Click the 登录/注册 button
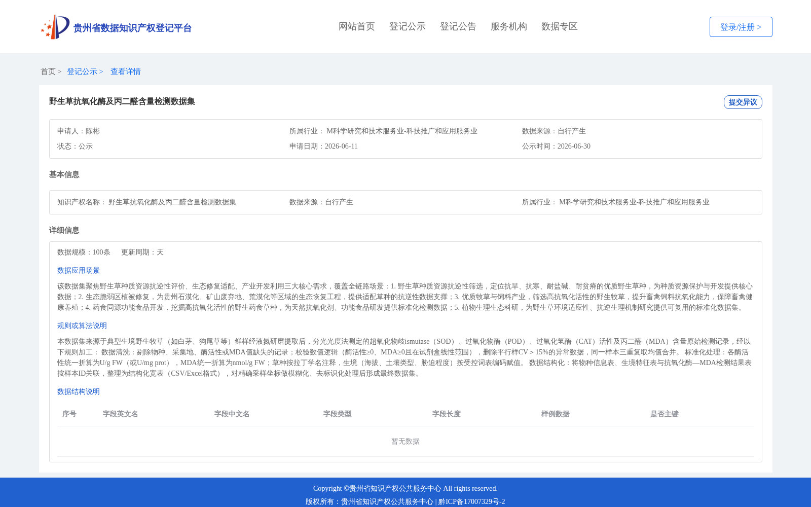 pyautogui.click(x=741, y=27)
